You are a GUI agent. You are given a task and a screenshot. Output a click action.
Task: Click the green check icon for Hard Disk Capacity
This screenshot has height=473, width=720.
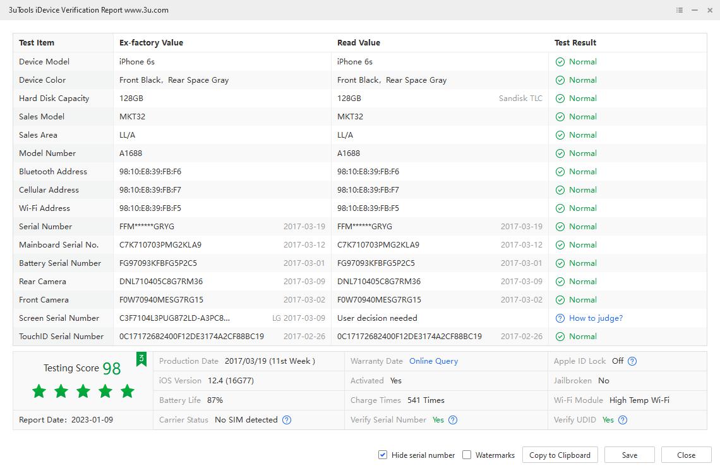coord(560,99)
